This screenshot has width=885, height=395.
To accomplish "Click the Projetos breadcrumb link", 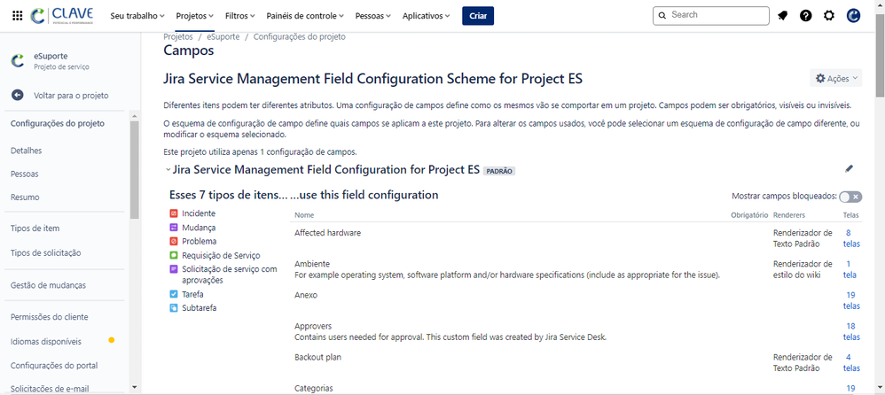I will (177, 36).
